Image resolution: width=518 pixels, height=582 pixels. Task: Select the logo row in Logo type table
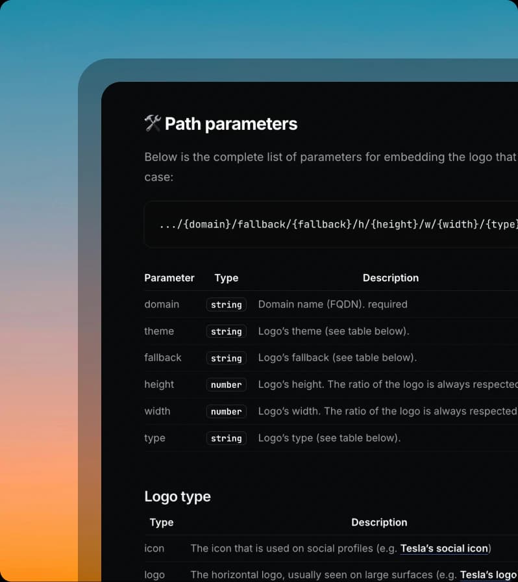331,572
